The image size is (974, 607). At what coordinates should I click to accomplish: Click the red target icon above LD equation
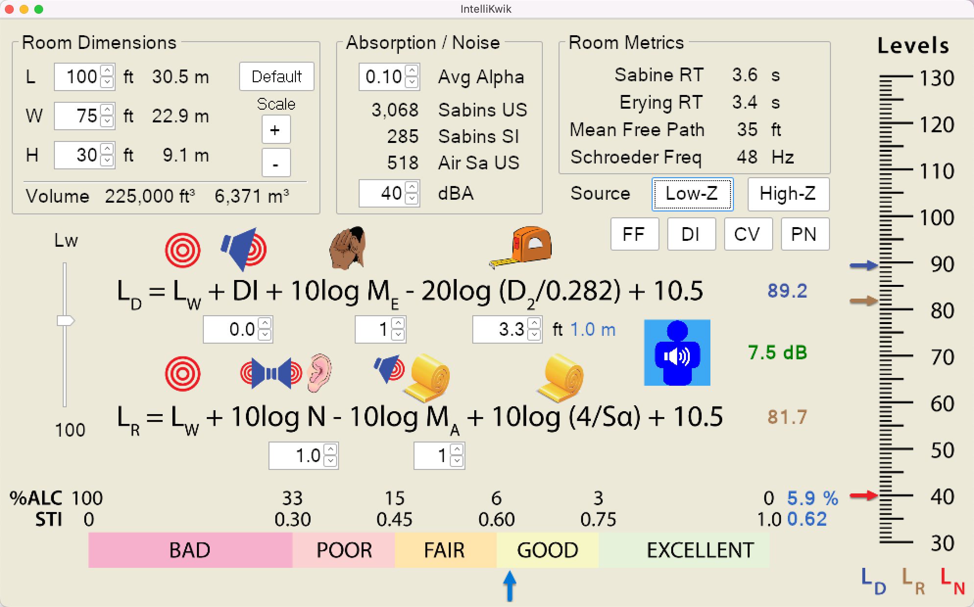(183, 250)
